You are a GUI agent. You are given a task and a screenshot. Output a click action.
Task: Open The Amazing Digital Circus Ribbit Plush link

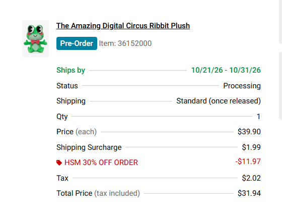[123, 26]
